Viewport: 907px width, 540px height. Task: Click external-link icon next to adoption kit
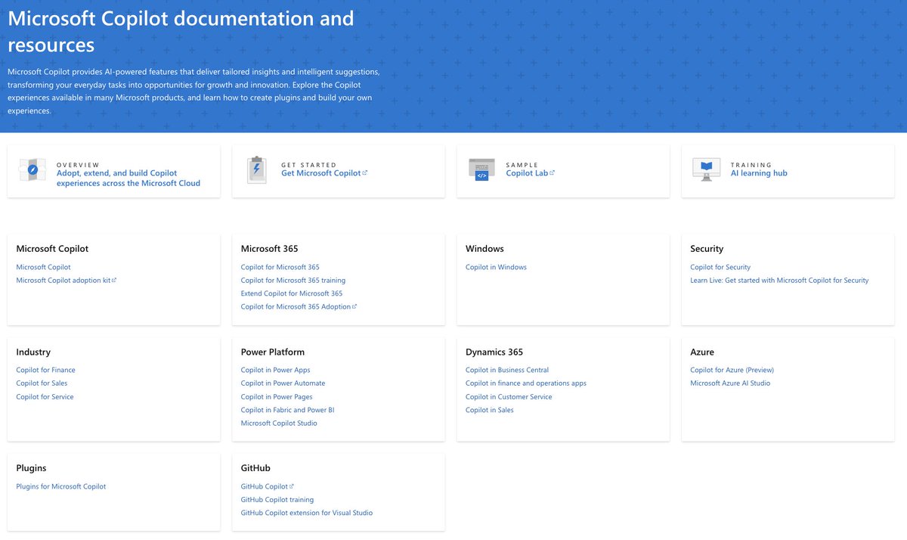[x=114, y=280]
